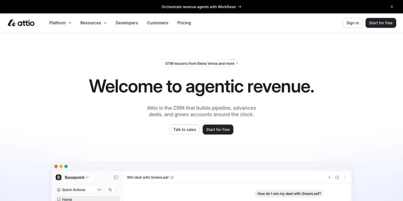Click the Attio logo
Image resolution: width=403 pixels, height=201 pixels.
[21, 23]
